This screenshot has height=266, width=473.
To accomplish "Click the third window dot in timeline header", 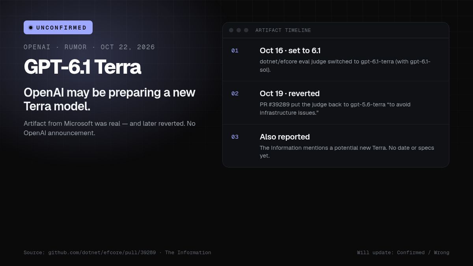I will tap(246, 30).
